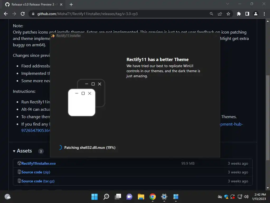270x203 pixels.
Task: Click the page vertical scrollbar thumb
Action: click(268, 118)
